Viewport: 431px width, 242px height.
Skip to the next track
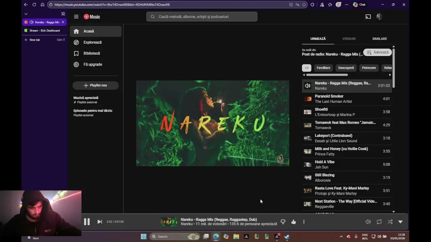[100, 221]
